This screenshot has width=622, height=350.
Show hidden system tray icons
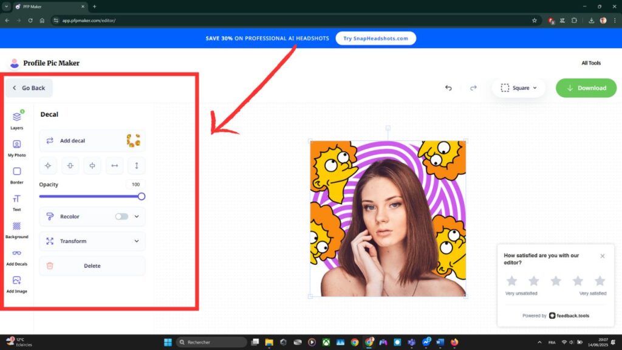coord(539,342)
